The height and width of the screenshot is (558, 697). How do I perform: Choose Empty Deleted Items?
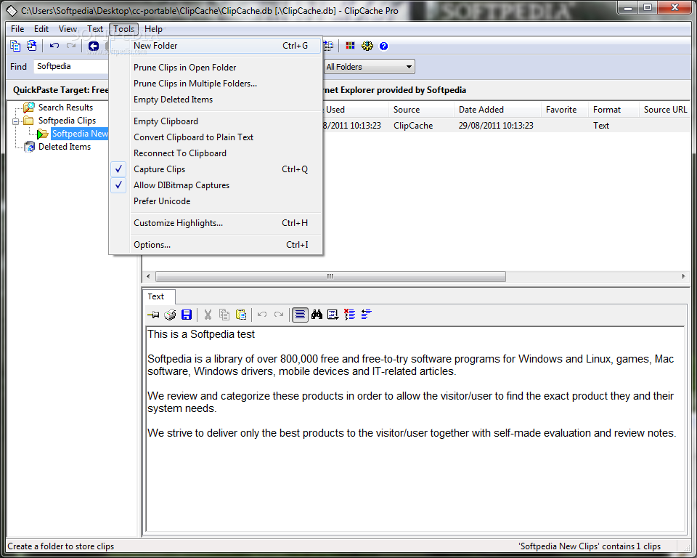pyautogui.click(x=216, y=100)
